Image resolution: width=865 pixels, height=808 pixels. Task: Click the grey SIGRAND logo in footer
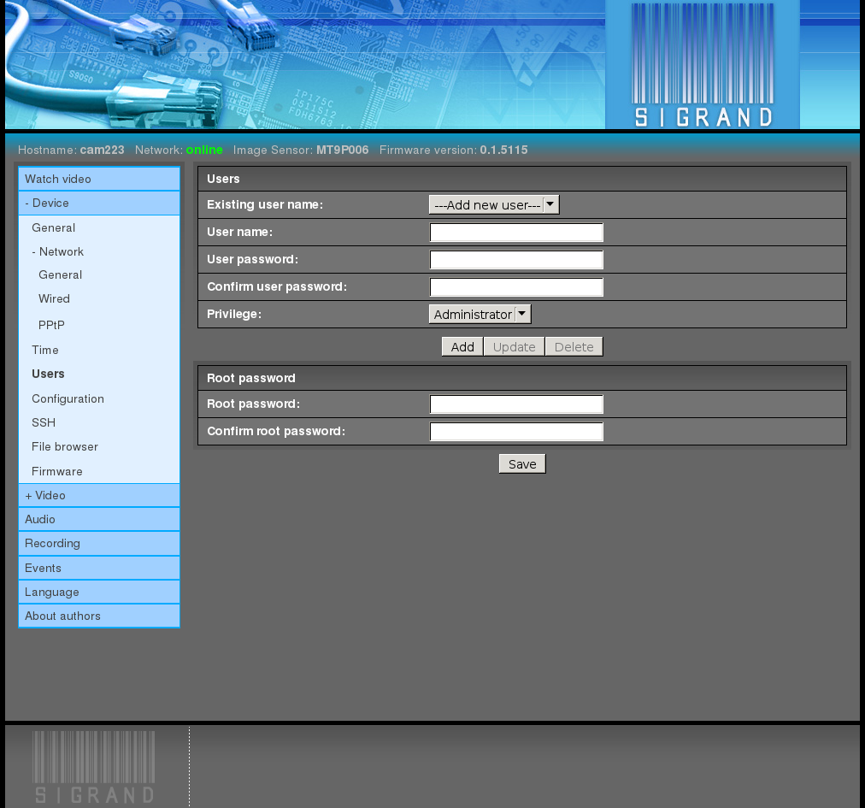point(94,768)
